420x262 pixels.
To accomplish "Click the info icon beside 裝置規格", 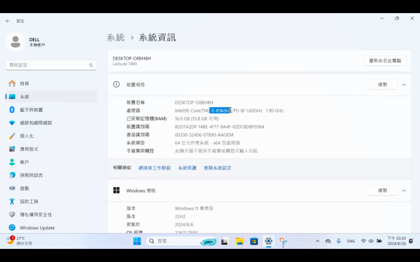I will click(116, 84).
